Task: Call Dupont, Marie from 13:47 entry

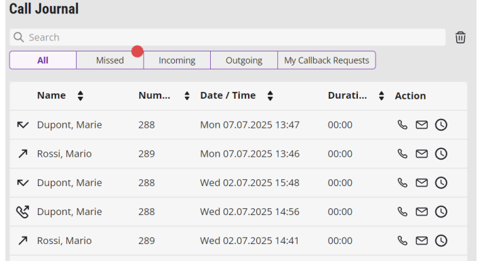Action: pos(403,124)
